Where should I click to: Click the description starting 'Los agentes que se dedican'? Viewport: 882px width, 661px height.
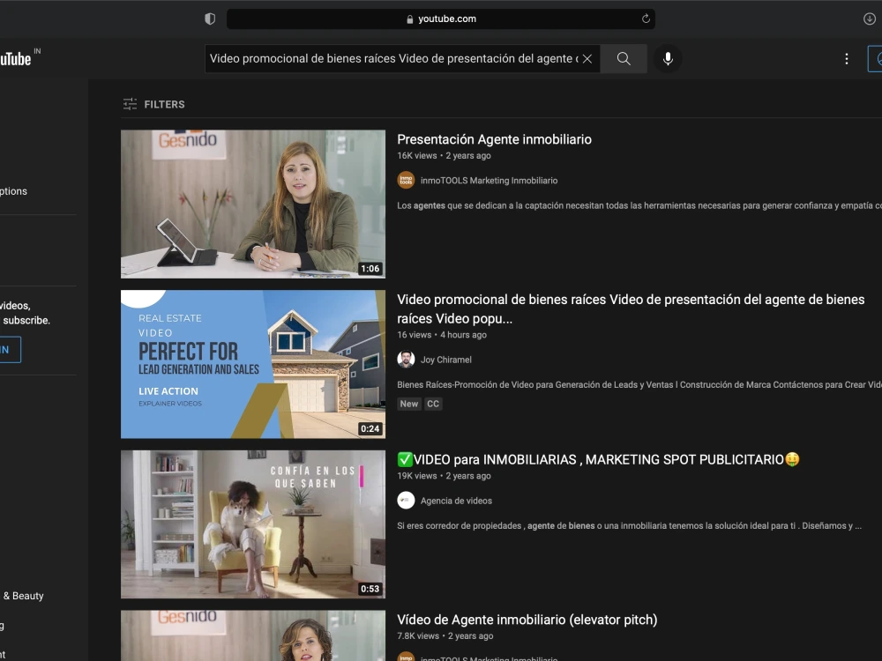[x=639, y=205]
